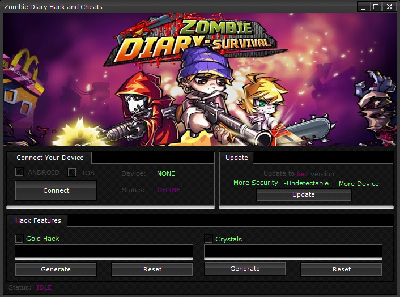Click the 'Device:' label

(x=134, y=173)
